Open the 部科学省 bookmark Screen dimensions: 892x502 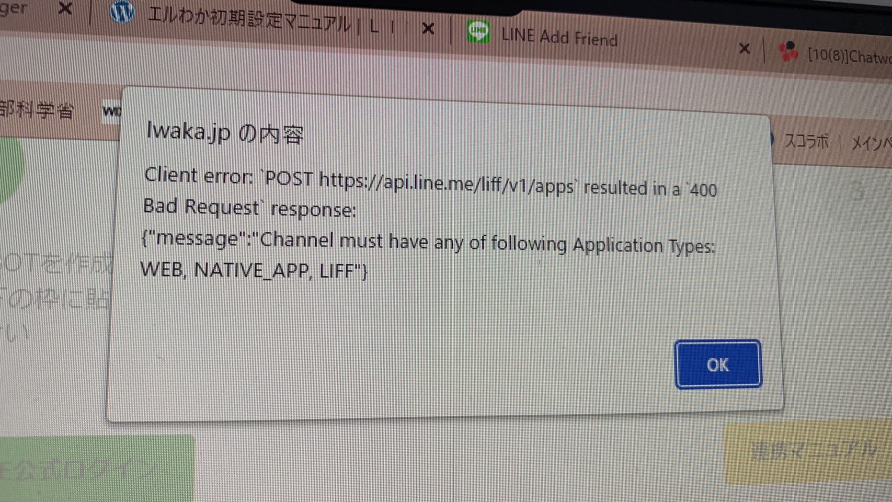(x=37, y=110)
